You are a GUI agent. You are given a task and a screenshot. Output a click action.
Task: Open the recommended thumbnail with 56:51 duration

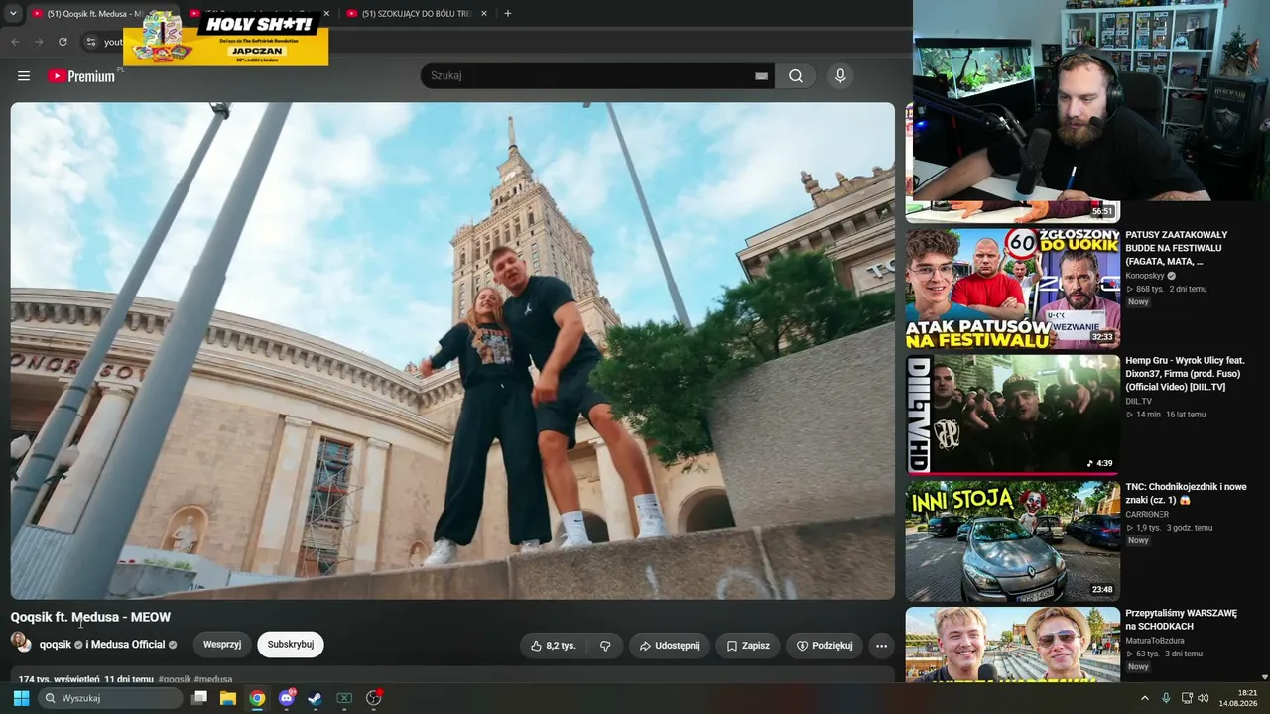[x=1012, y=211]
